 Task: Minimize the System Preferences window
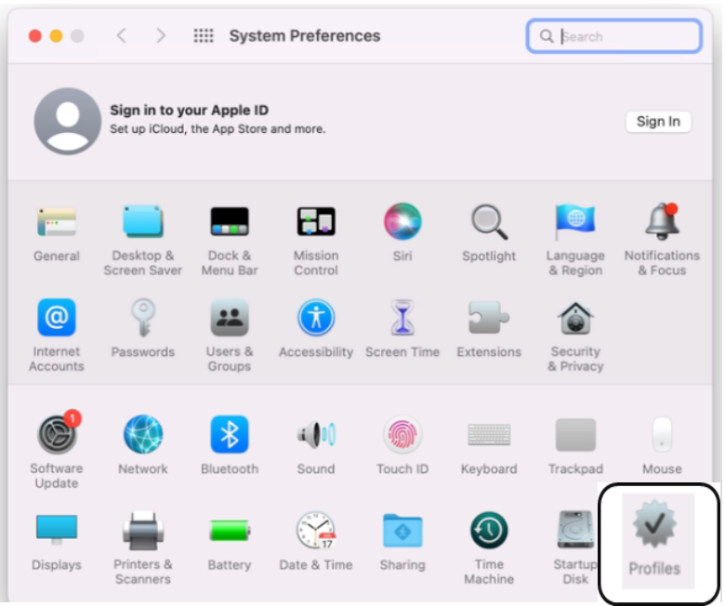point(56,35)
